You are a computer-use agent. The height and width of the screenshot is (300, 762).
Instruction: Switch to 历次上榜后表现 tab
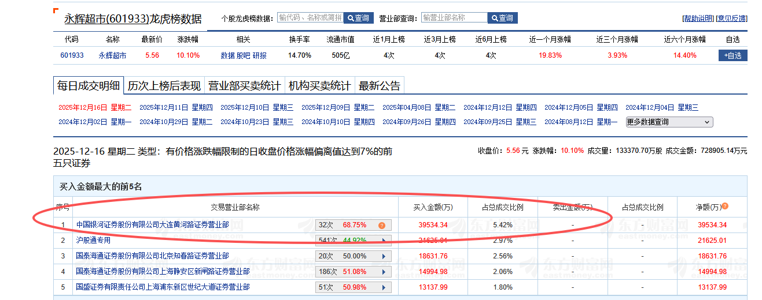tap(164, 86)
